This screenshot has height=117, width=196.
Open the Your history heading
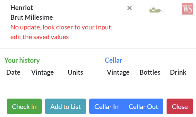pos(22,60)
